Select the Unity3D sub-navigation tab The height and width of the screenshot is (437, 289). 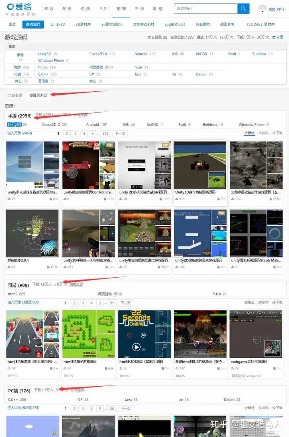tap(58, 24)
